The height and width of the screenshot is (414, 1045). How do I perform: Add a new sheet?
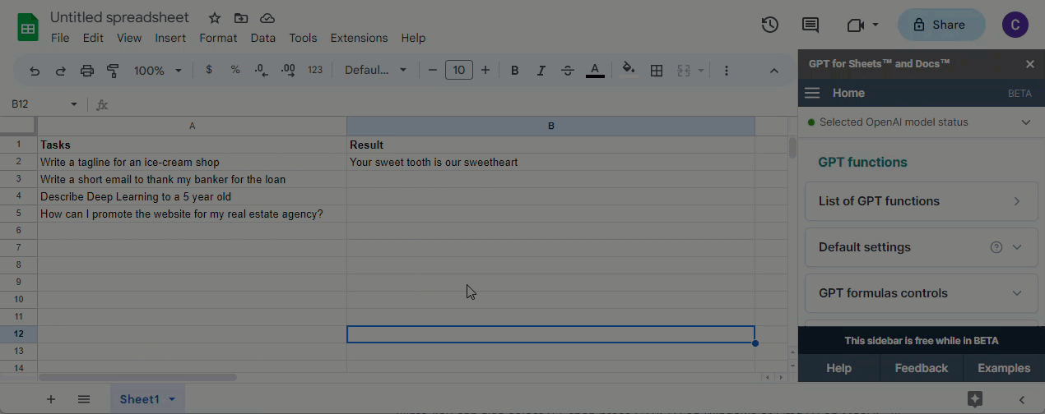[51, 399]
